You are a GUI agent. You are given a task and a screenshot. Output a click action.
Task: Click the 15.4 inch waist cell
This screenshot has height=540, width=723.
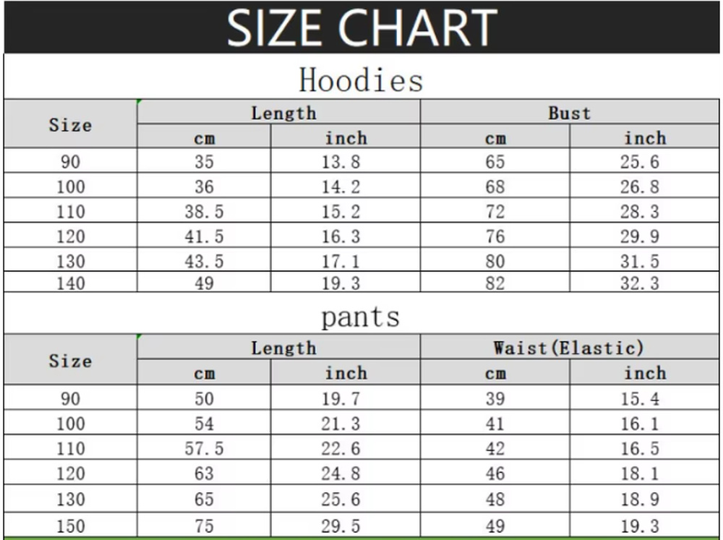[640, 398]
